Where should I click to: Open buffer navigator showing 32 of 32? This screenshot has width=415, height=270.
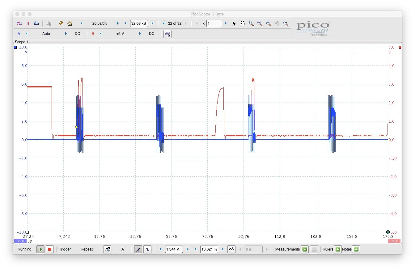tap(175, 23)
